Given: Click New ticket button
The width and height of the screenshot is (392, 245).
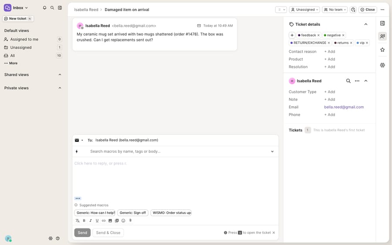Looking at the screenshot, I should (x=18, y=19).
